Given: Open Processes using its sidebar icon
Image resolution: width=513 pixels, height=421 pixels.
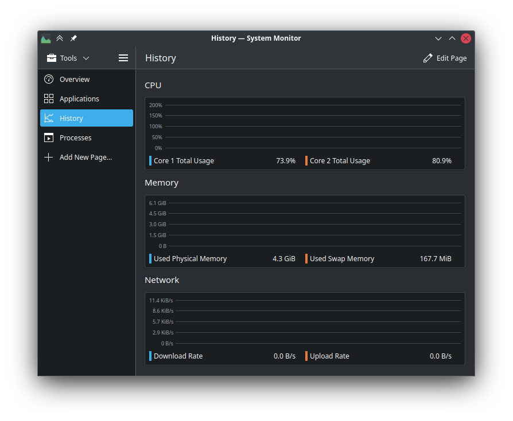Looking at the screenshot, I should coord(49,137).
